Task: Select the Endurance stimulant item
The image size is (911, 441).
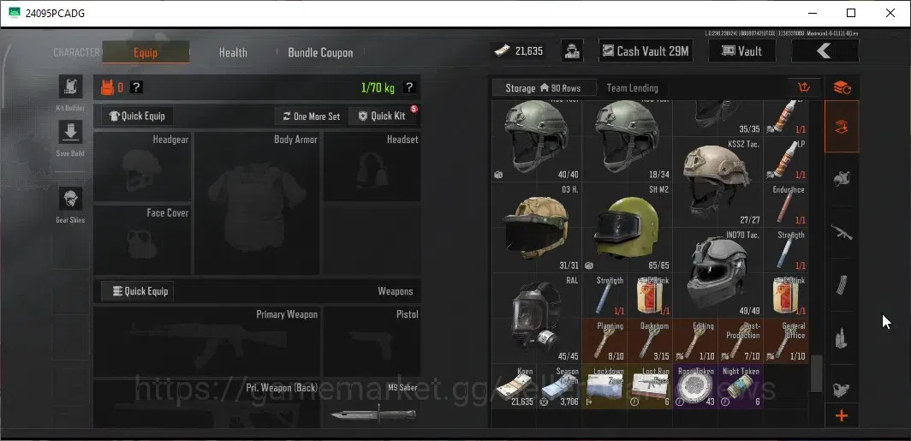Action: (x=786, y=205)
